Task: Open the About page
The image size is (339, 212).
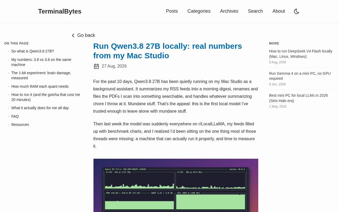Action: click(x=279, y=11)
